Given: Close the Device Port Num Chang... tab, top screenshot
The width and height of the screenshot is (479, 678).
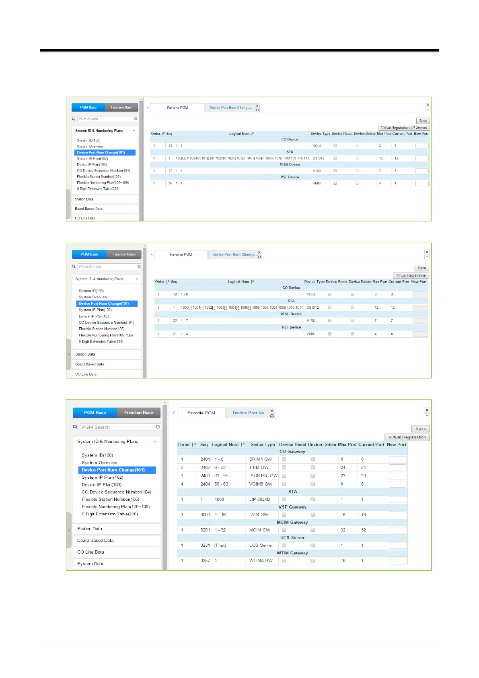Looking at the screenshot, I should (257, 105).
